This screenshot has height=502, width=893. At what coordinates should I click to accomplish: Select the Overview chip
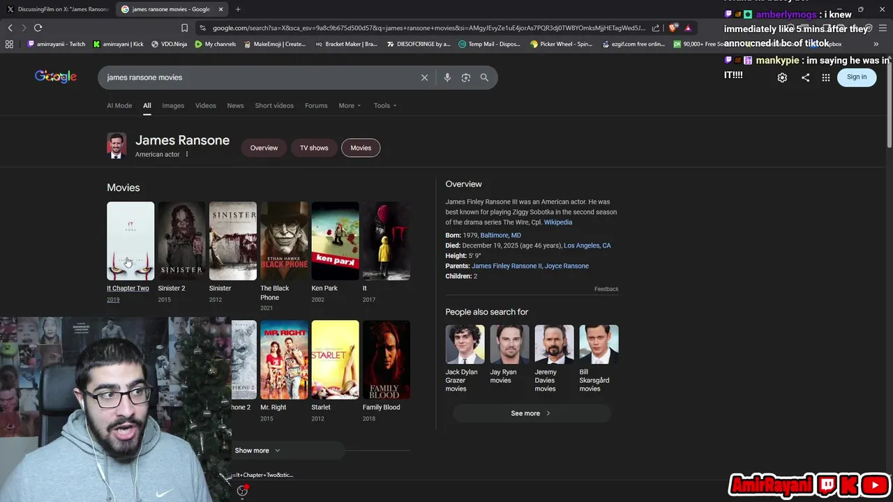click(x=264, y=148)
